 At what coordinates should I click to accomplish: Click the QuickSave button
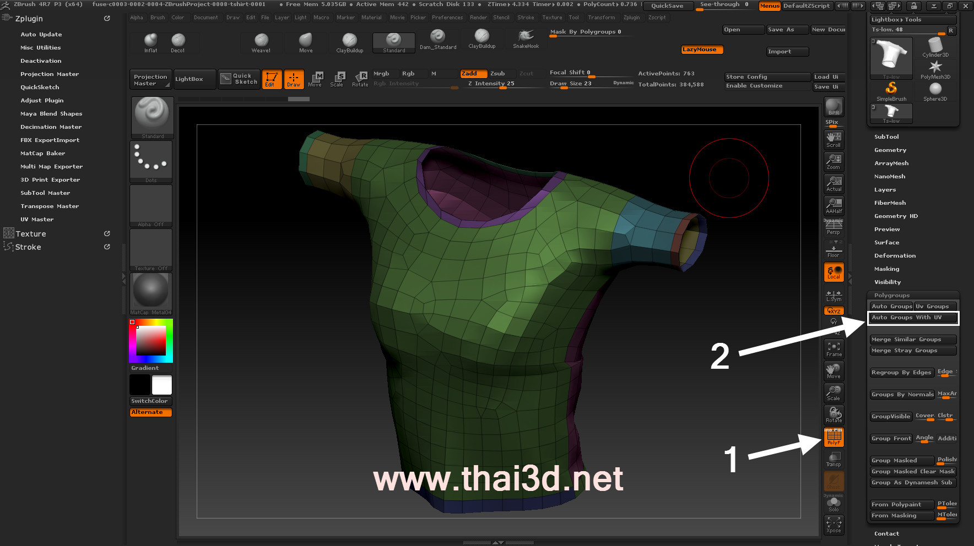667,6
